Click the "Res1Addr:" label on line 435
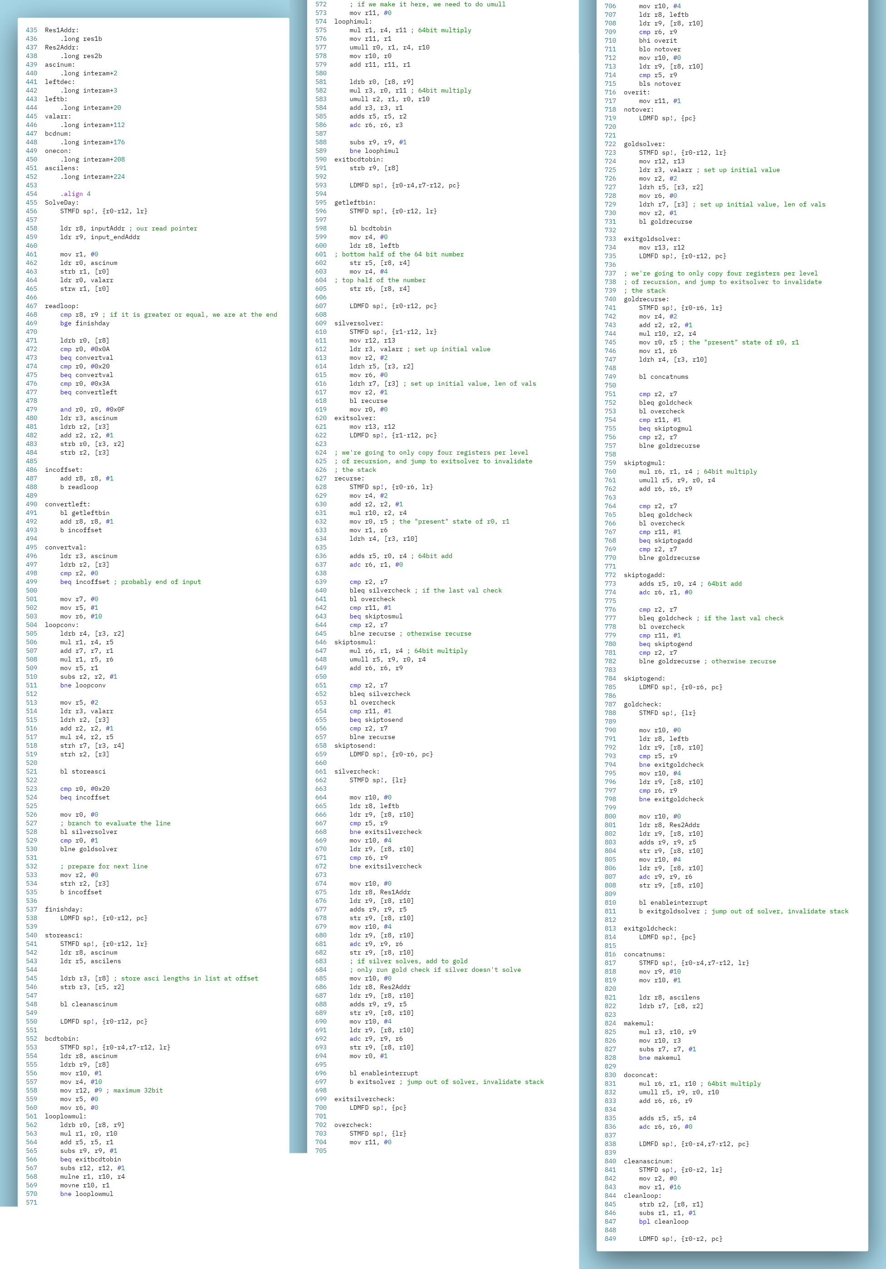The width and height of the screenshot is (886, 1269). [62, 30]
